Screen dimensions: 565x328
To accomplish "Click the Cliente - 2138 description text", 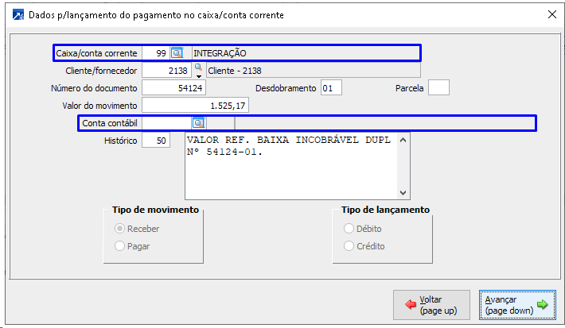I will pyautogui.click(x=235, y=71).
